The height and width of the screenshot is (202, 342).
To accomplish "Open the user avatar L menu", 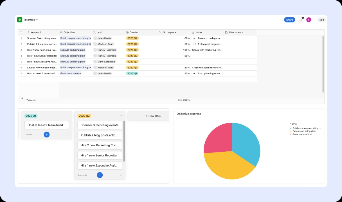I will [309, 20].
